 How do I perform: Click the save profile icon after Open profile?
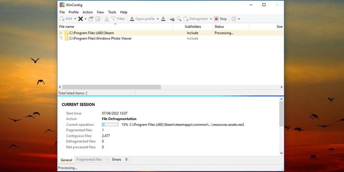pyautogui.click(x=163, y=19)
